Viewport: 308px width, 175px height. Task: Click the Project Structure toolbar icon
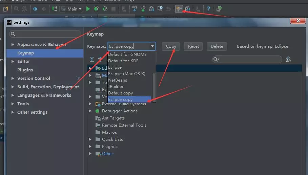click(x=187, y=9)
